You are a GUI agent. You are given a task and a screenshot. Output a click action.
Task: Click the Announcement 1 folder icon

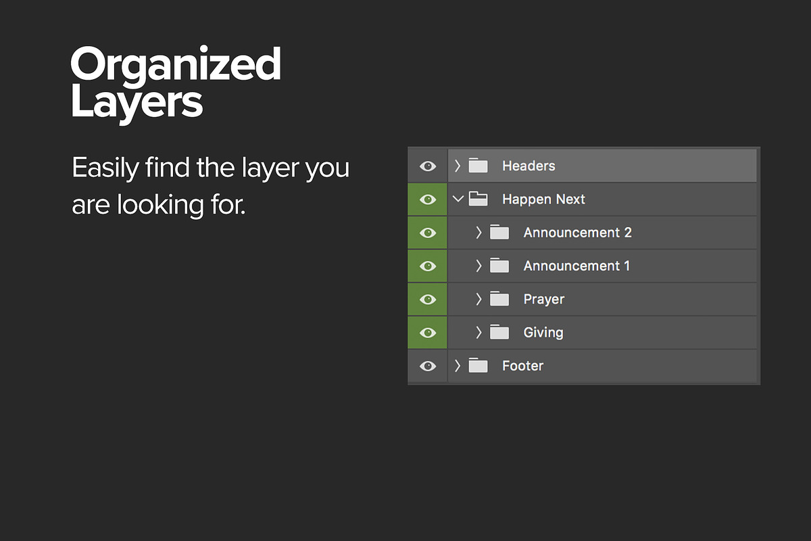[499, 266]
